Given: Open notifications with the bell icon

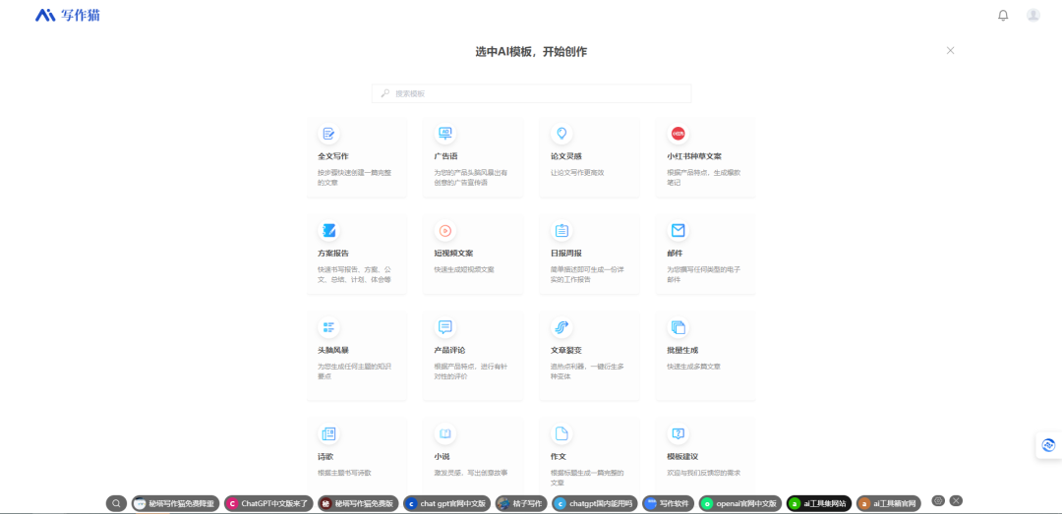Looking at the screenshot, I should 1003,15.
